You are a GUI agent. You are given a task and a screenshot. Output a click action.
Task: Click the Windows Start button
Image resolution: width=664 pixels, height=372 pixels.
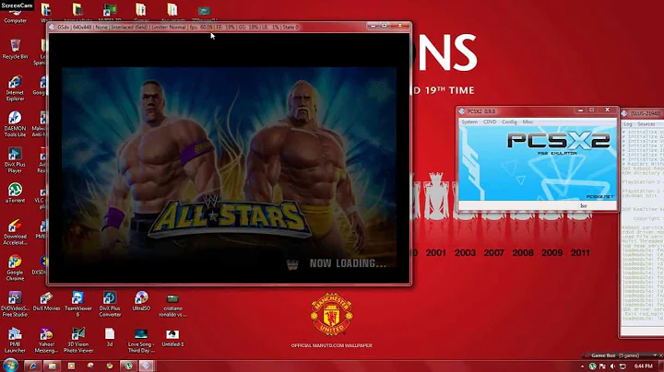10,366
